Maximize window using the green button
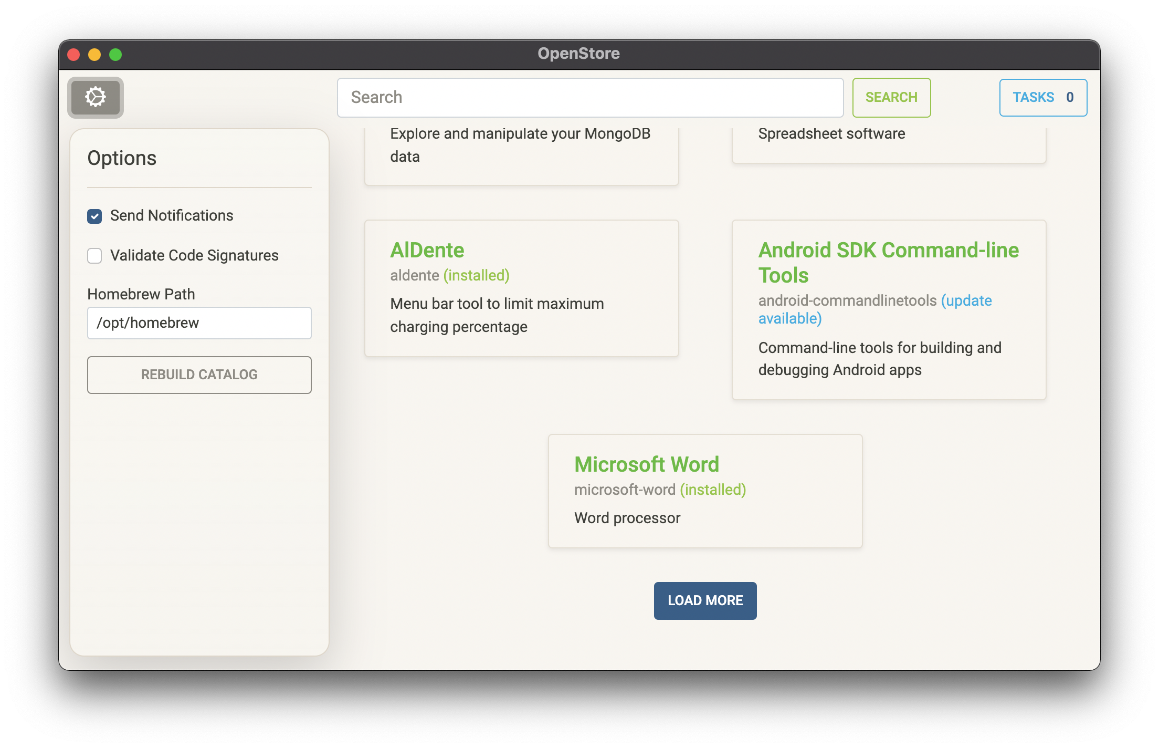The height and width of the screenshot is (748, 1159). point(115,55)
